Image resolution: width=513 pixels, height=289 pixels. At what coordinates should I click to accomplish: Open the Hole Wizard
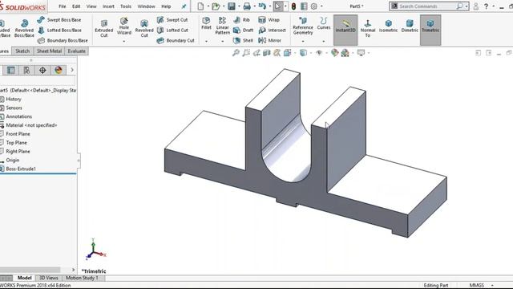coord(124,26)
